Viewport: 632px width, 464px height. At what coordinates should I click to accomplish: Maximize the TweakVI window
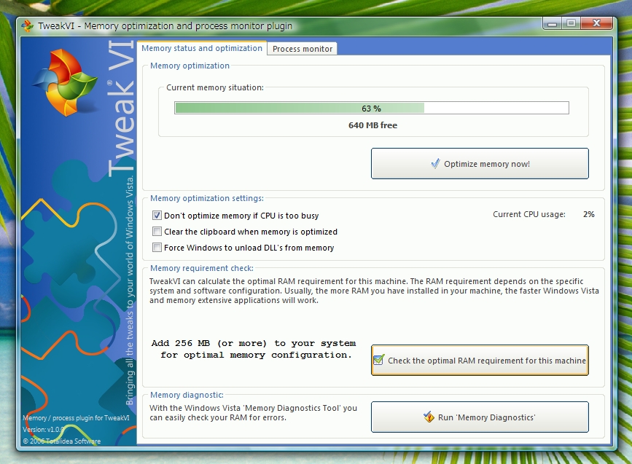point(571,23)
